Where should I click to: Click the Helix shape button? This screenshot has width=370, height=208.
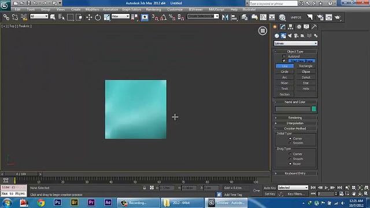coord(306,88)
